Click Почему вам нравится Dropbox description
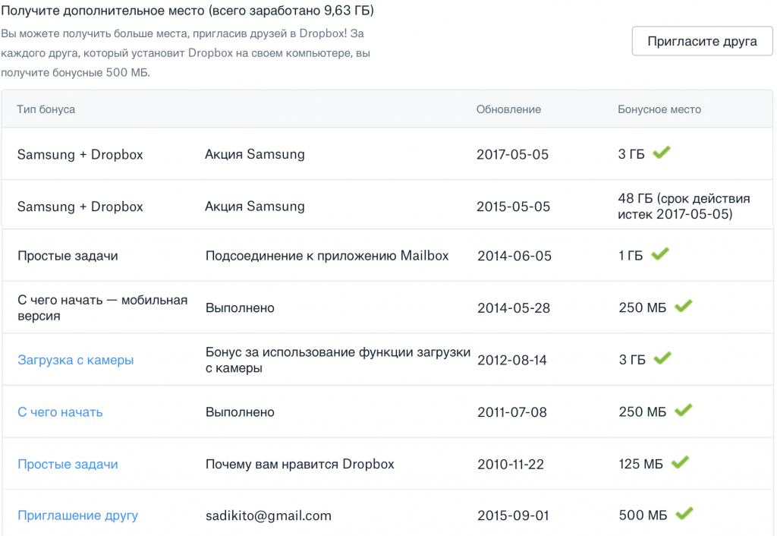The width and height of the screenshot is (777, 536). [300, 464]
